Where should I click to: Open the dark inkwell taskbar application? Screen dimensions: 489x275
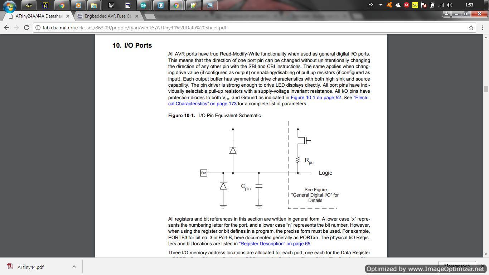click(x=111, y=5)
